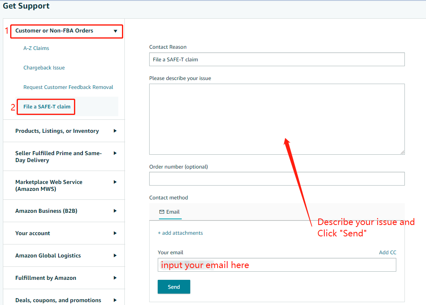This screenshot has height=305, width=426.
Task: Click the Your email label
Action: point(170,252)
